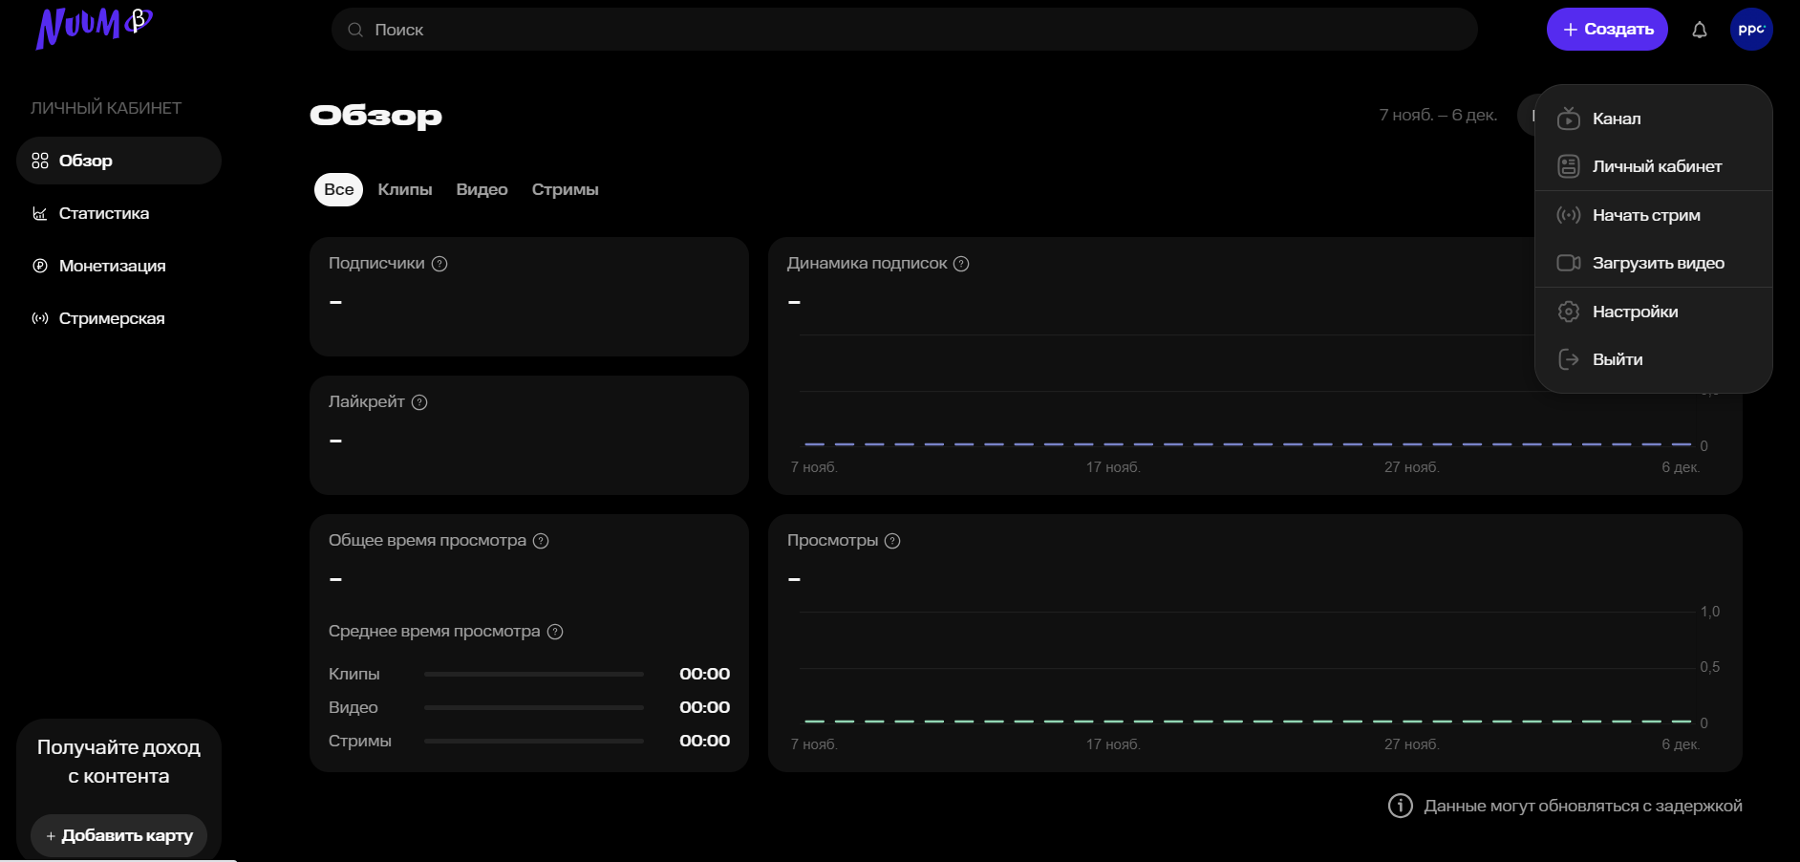
Task: Click the user profile avatar
Action: tap(1750, 30)
